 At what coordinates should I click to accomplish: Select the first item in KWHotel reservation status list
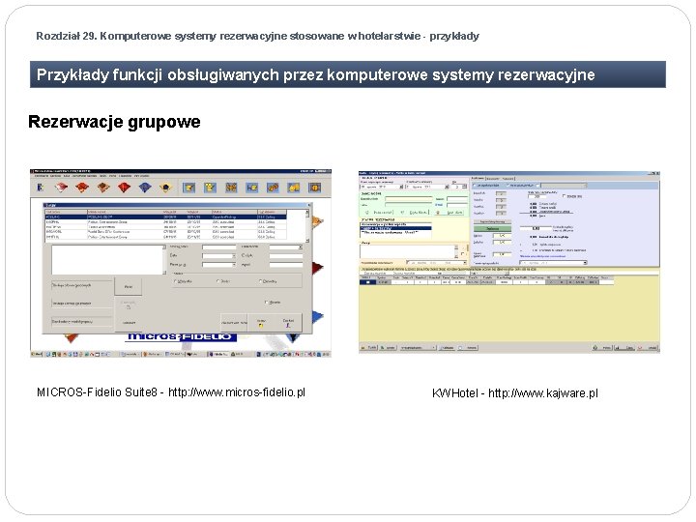tap(395, 224)
